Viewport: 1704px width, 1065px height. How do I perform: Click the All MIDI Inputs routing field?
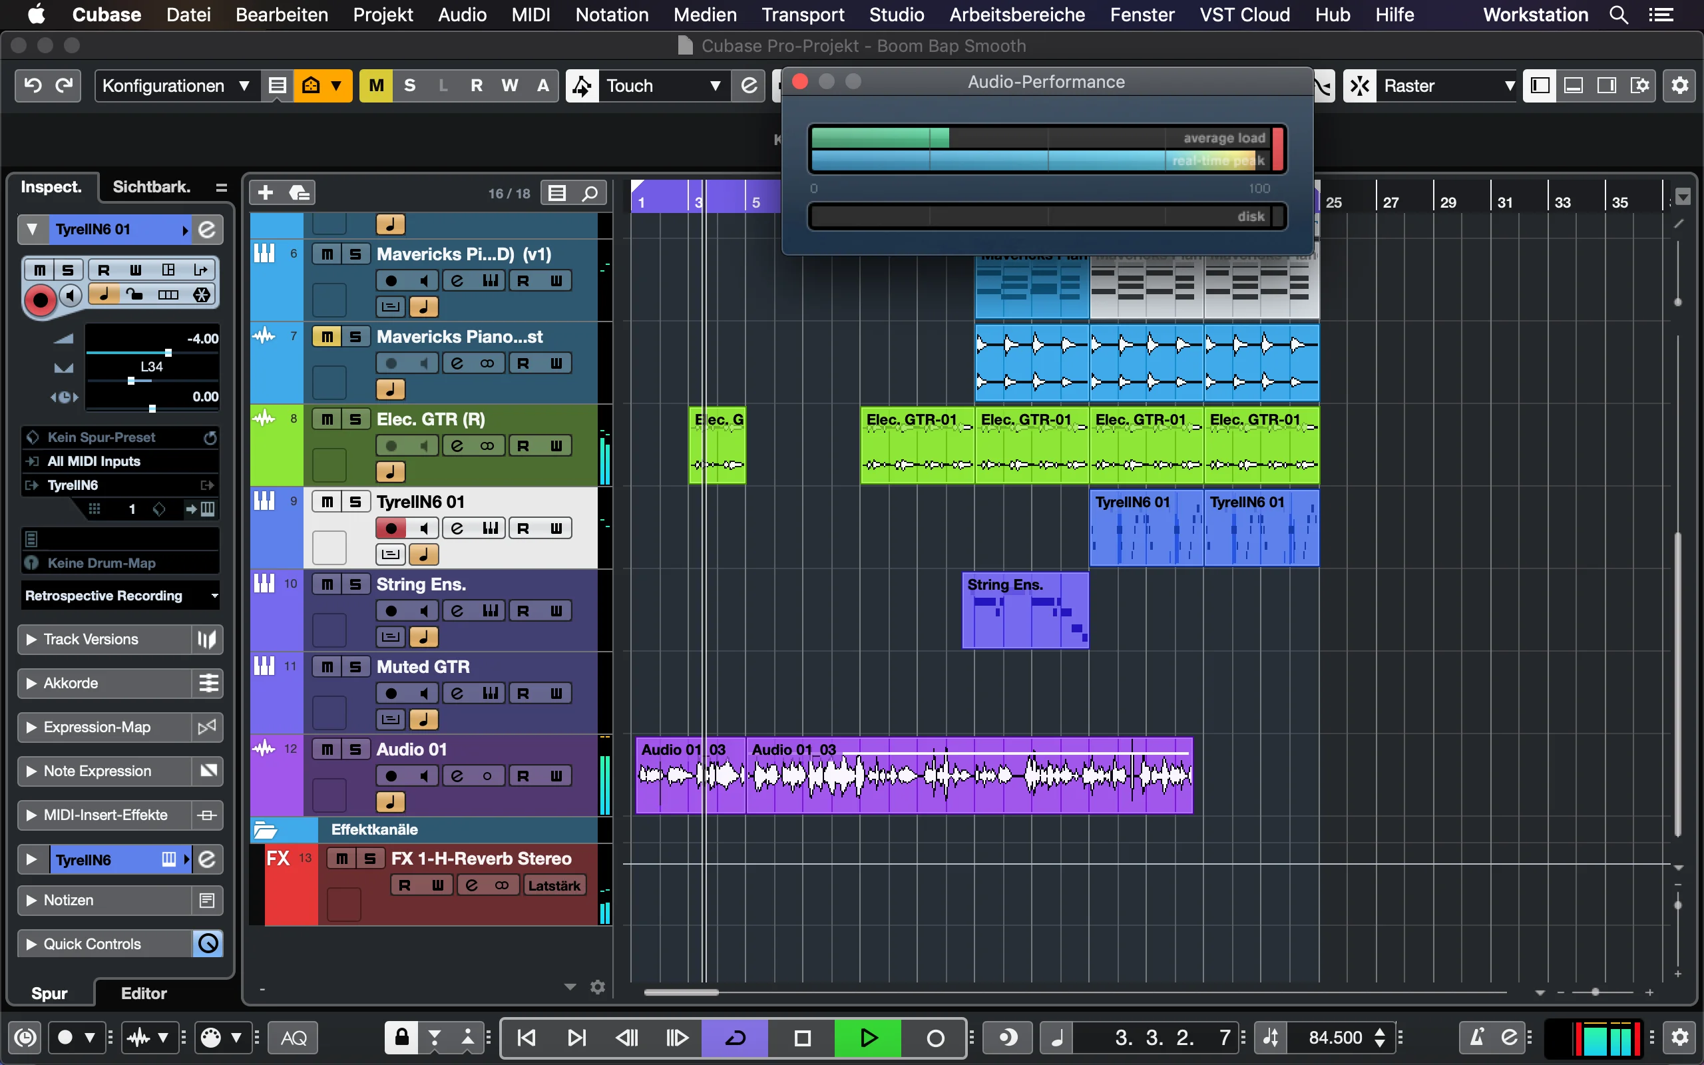point(120,461)
